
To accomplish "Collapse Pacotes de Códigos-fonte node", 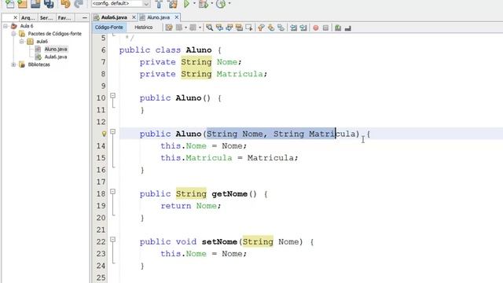I will [x=13, y=34].
